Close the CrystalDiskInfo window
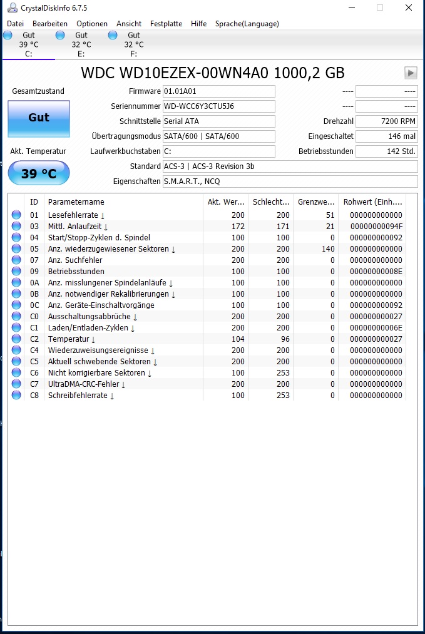425x634 pixels. click(409, 8)
